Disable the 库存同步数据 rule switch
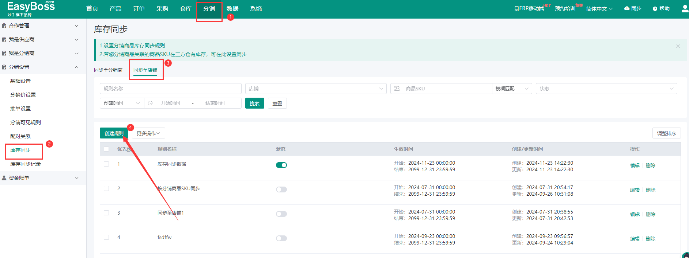Screen dimensions: 689x258 (281, 165)
